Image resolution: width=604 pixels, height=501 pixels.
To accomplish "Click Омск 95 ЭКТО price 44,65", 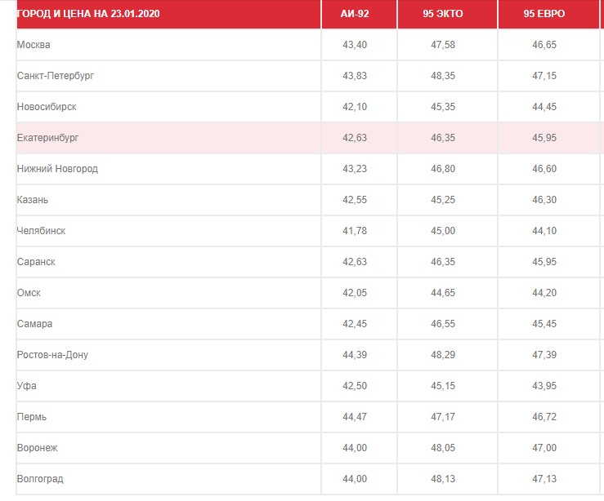I will pyautogui.click(x=443, y=293).
